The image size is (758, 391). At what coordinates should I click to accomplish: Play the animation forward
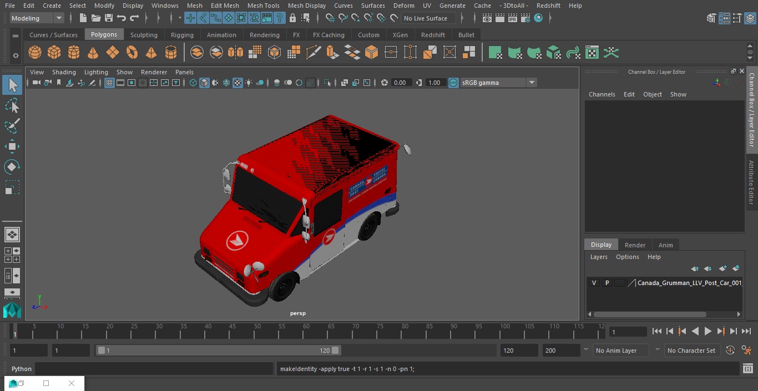pyautogui.click(x=708, y=331)
